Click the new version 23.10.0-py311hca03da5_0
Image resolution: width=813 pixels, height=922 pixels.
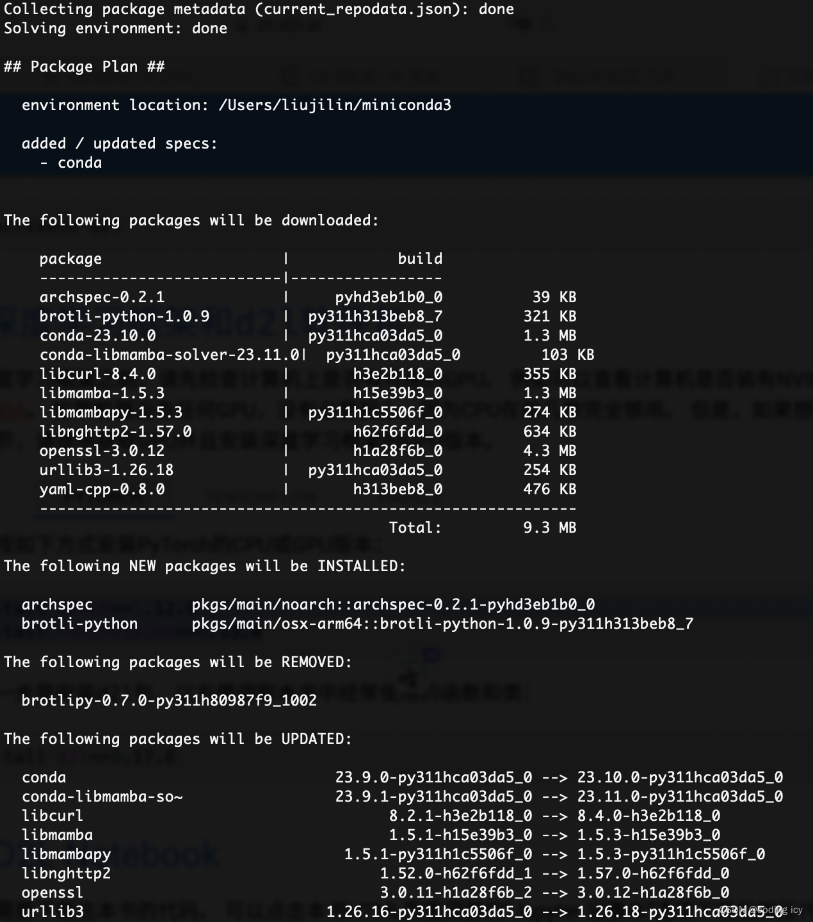click(x=680, y=778)
